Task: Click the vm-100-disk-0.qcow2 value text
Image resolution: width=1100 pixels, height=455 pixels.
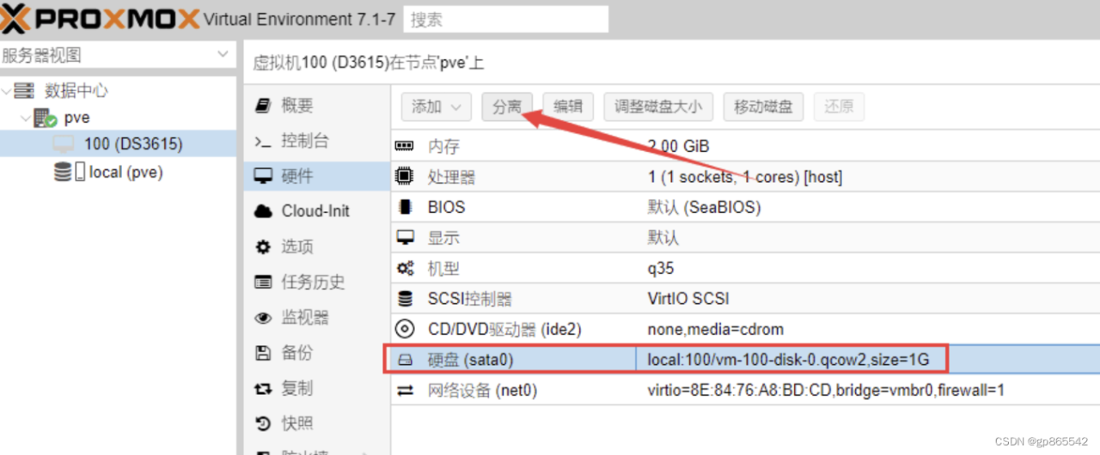Action: tap(788, 360)
